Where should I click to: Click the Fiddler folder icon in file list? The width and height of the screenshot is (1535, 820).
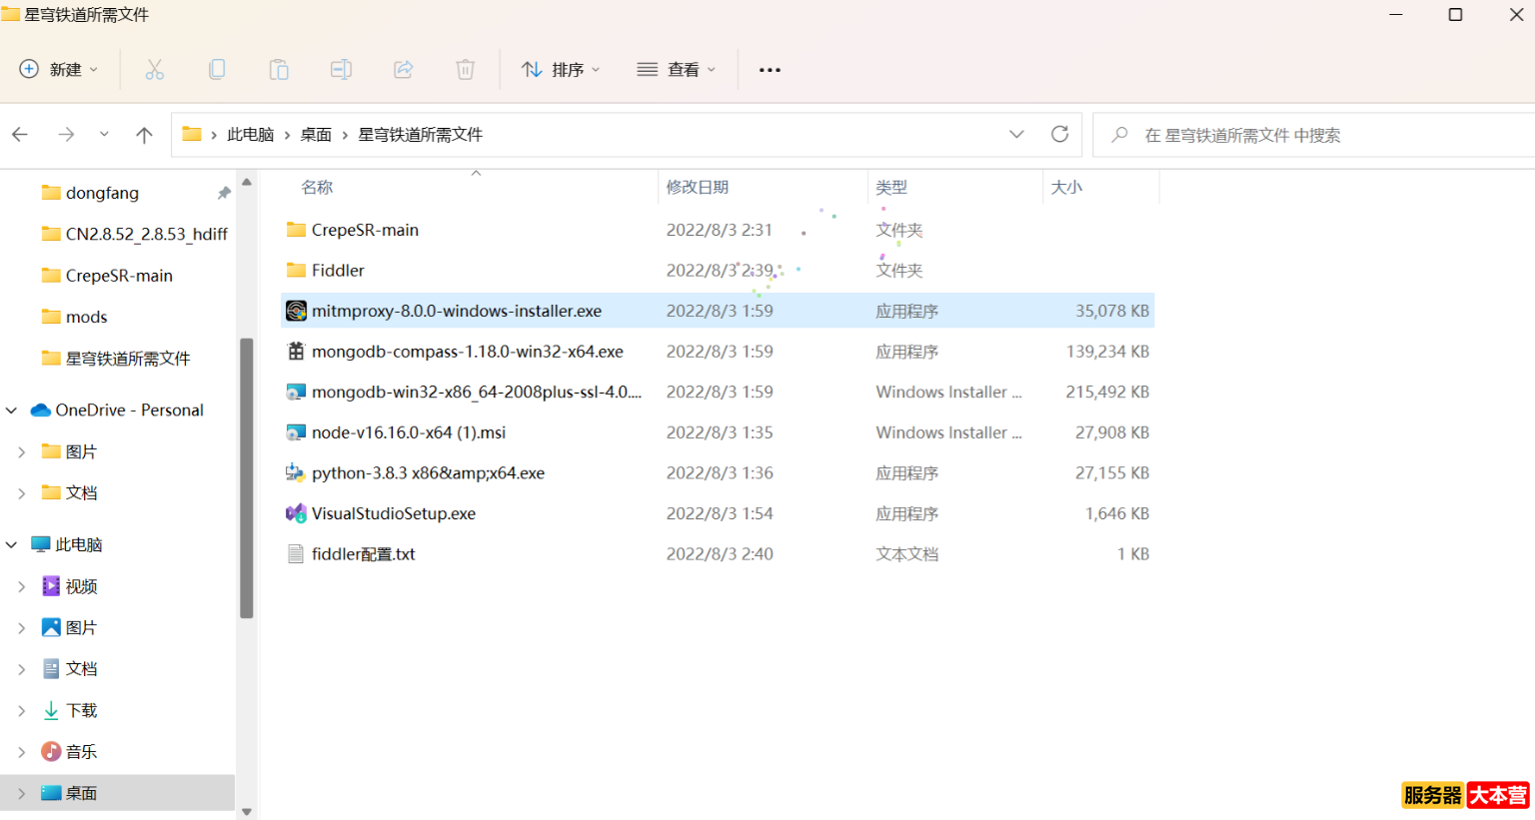click(x=296, y=270)
